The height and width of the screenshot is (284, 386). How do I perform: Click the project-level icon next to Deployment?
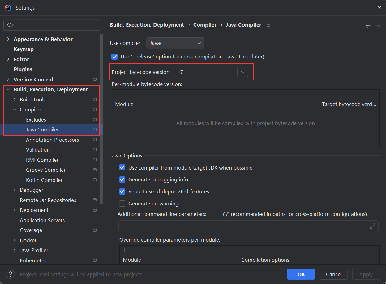coord(95,210)
